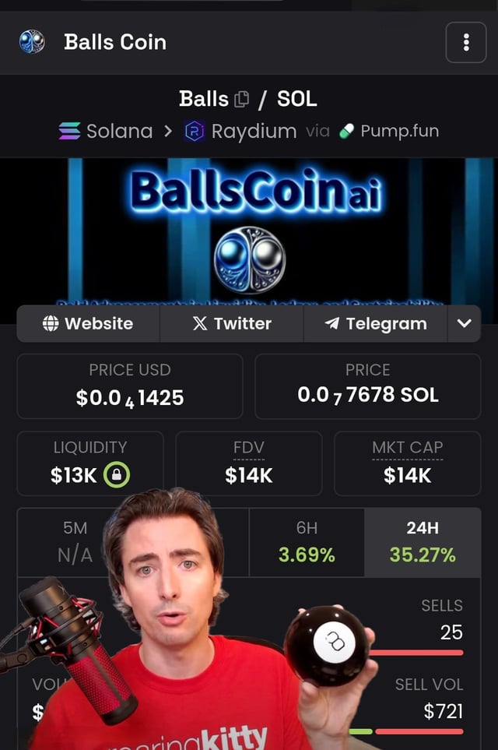Click the PRICE USD box
The height and width of the screenshot is (750, 498).
(130, 386)
